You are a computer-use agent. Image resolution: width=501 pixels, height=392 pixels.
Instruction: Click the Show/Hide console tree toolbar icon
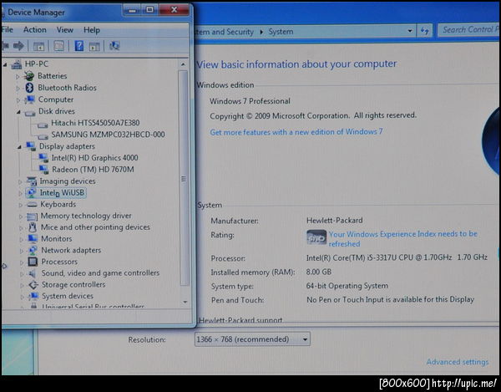pos(38,46)
